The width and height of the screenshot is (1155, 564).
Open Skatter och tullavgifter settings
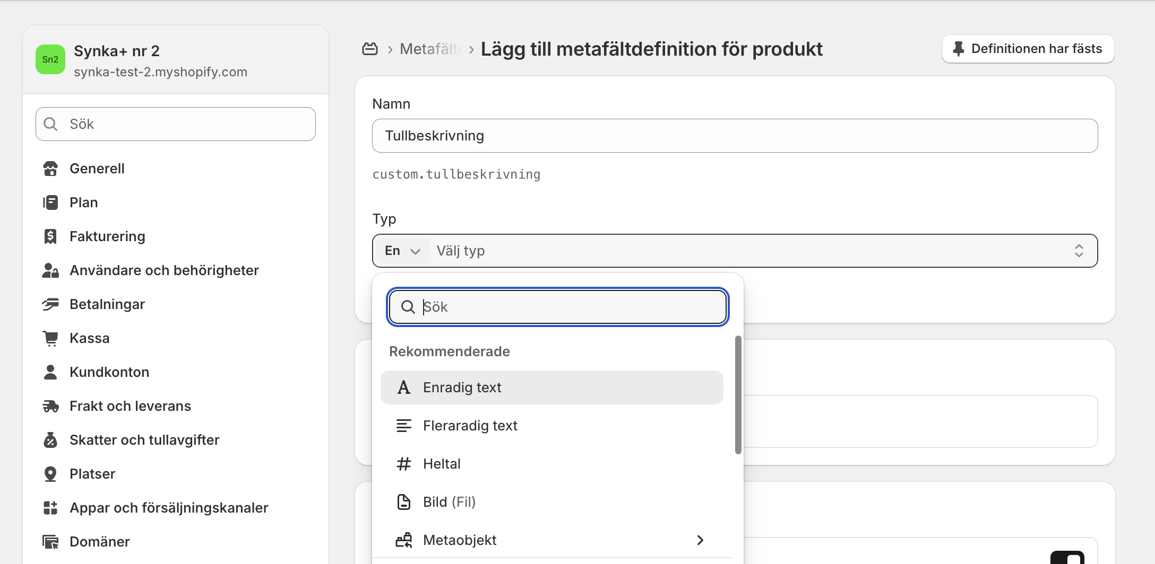(144, 440)
